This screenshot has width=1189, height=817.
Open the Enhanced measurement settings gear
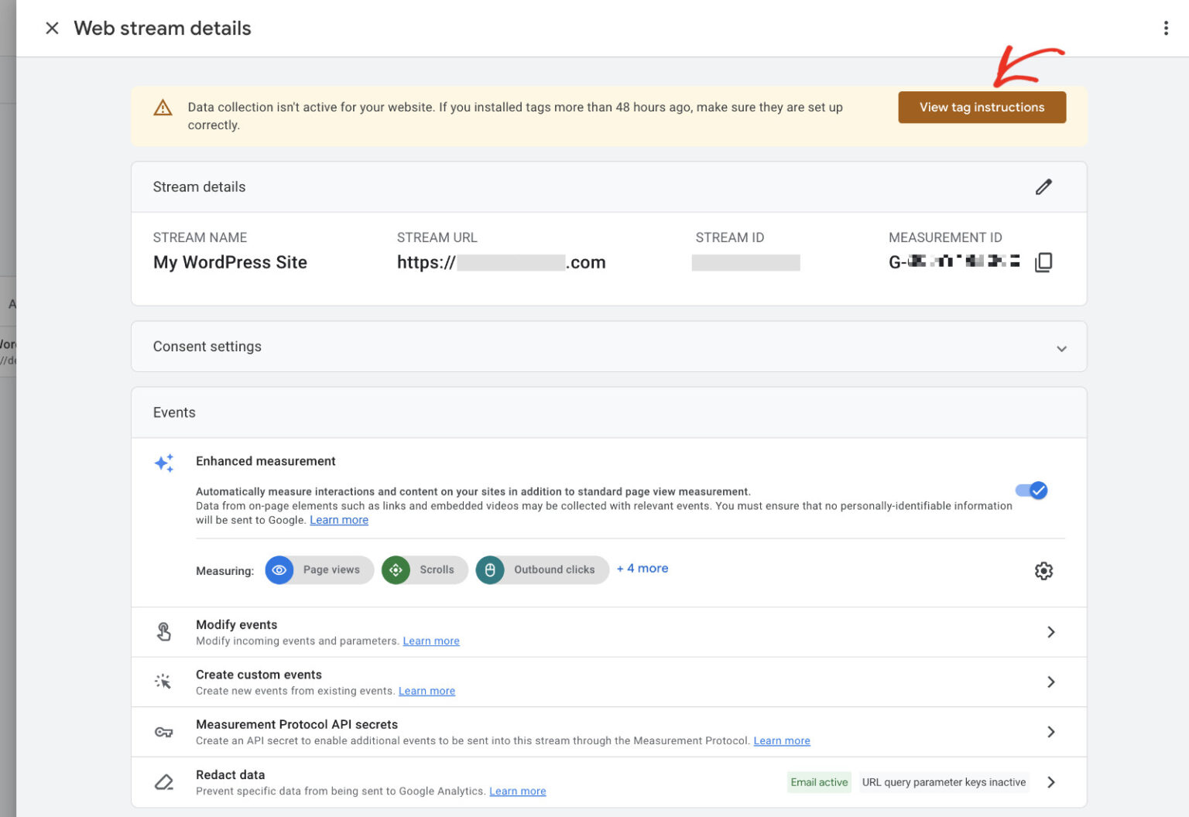1043,570
